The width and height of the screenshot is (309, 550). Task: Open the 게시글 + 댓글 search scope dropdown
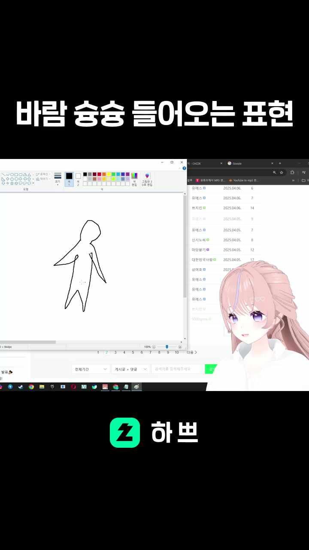131,369
